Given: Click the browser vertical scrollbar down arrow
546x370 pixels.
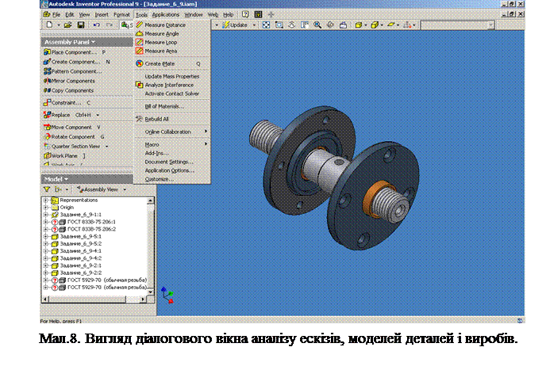Looking at the screenshot, I should point(151,292).
